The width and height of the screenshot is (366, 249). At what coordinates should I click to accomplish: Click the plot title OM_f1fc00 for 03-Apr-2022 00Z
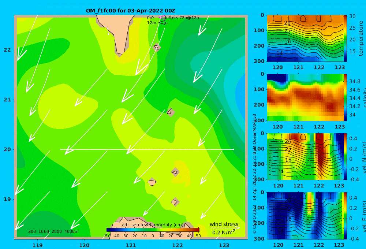[131, 11]
